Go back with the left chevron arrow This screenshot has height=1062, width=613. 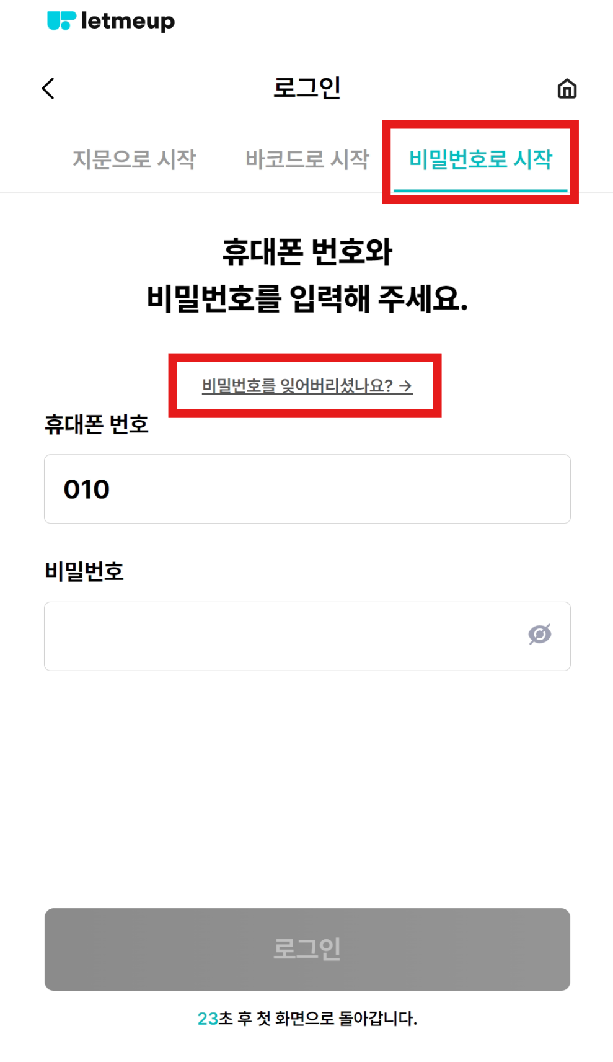tap(48, 88)
